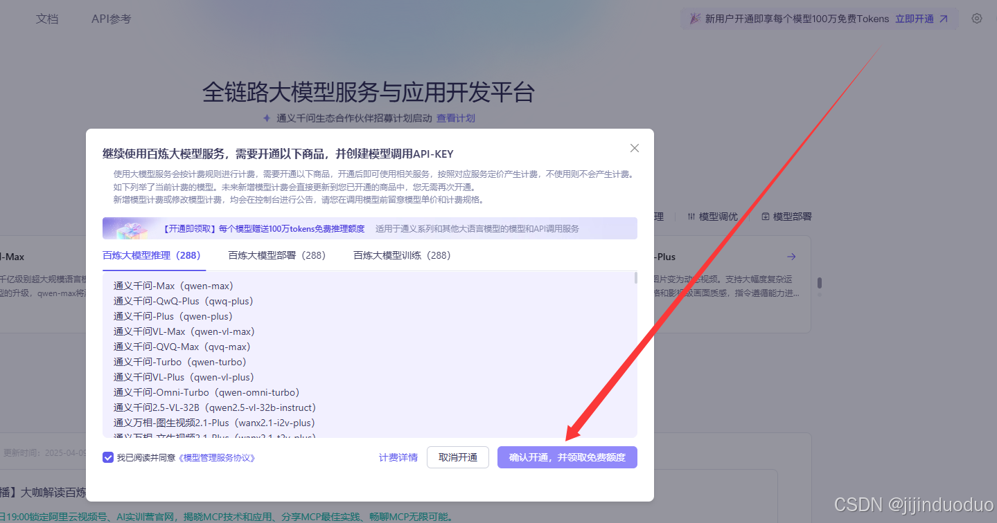Click the 模型部署 icon in background toolbar
Screen dimensions: 997x523
[x=766, y=217]
